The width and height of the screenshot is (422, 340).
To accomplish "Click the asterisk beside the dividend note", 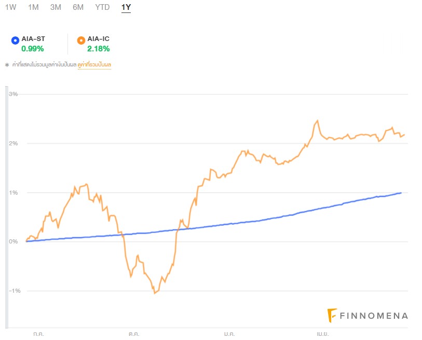I will point(7,65).
